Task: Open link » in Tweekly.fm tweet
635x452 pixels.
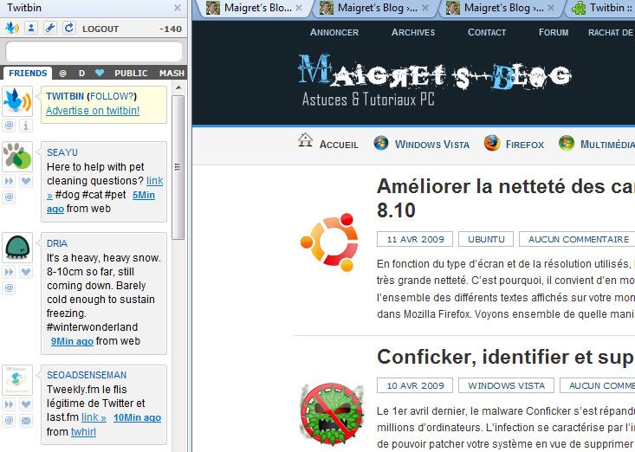Action: pyautogui.click(x=94, y=417)
